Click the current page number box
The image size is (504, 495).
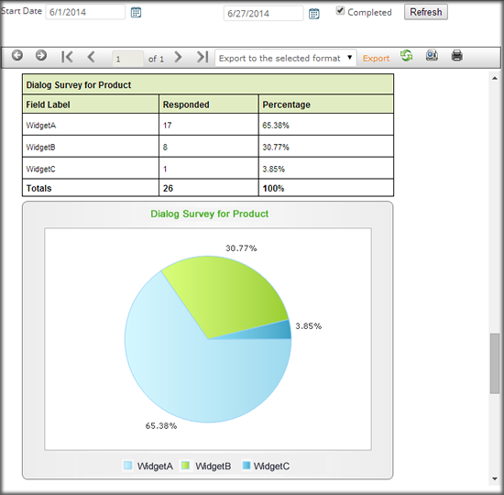(127, 59)
